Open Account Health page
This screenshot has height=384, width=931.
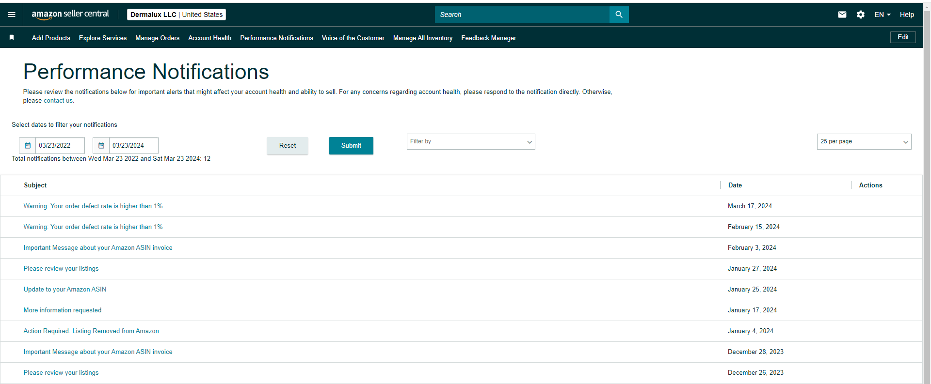pyautogui.click(x=210, y=38)
